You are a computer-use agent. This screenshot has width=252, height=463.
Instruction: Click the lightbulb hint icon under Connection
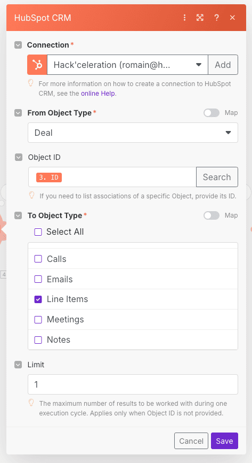pos(30,83)
